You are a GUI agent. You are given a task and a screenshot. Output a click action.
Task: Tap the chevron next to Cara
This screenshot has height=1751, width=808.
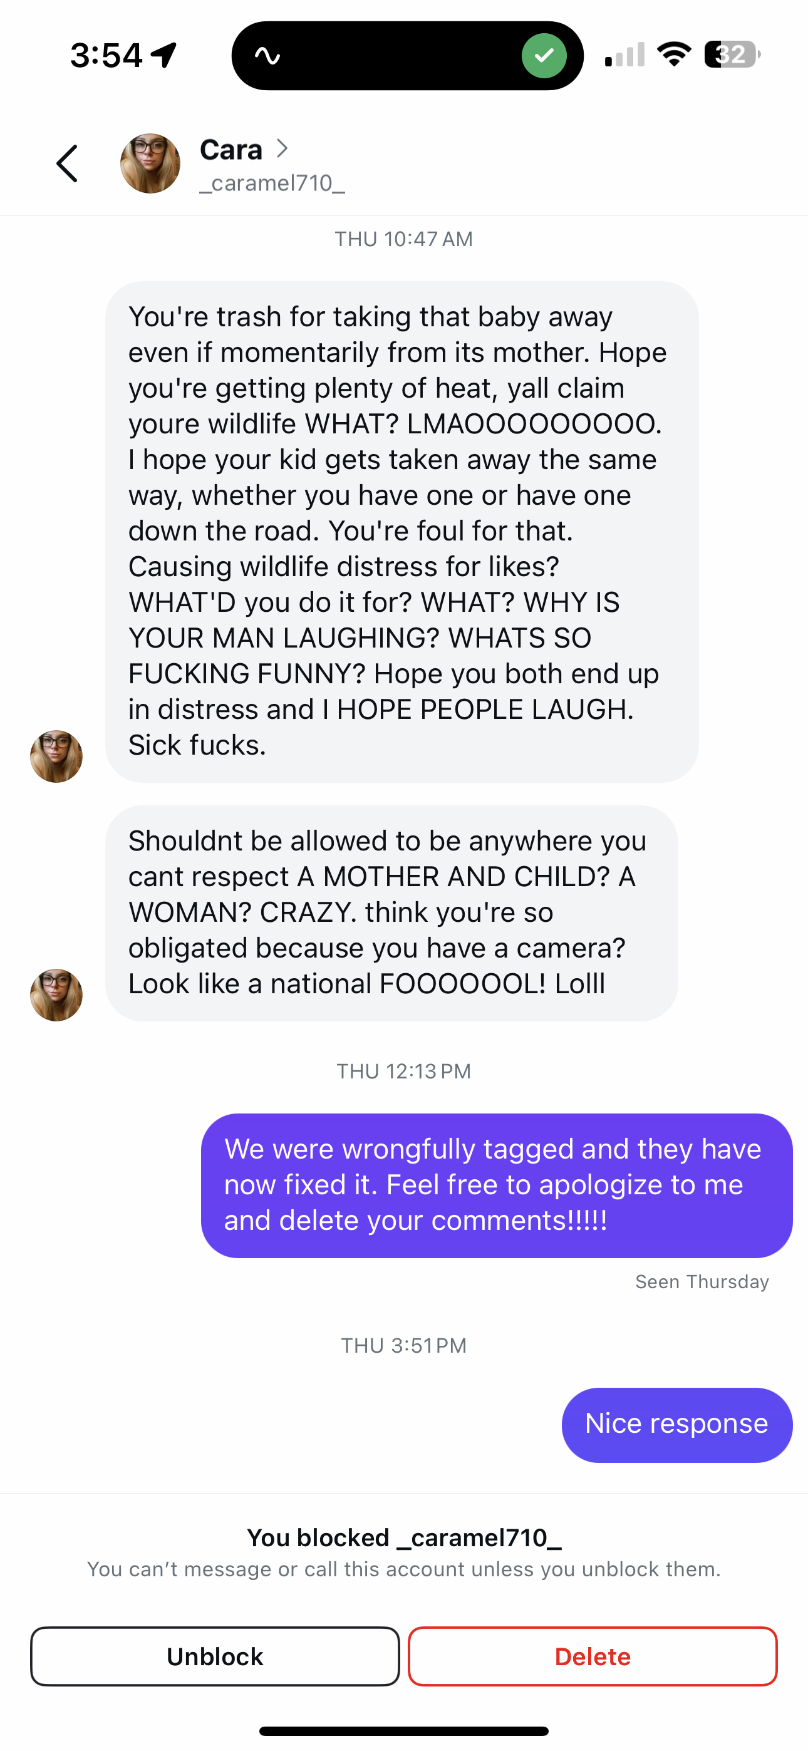tap(282, 148)
